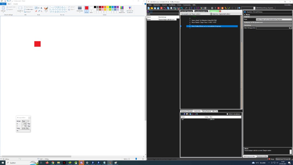Toggle the Zyklisch aktualisieren checkbox
Screen dimensions: 293x165
pos(227,114)
